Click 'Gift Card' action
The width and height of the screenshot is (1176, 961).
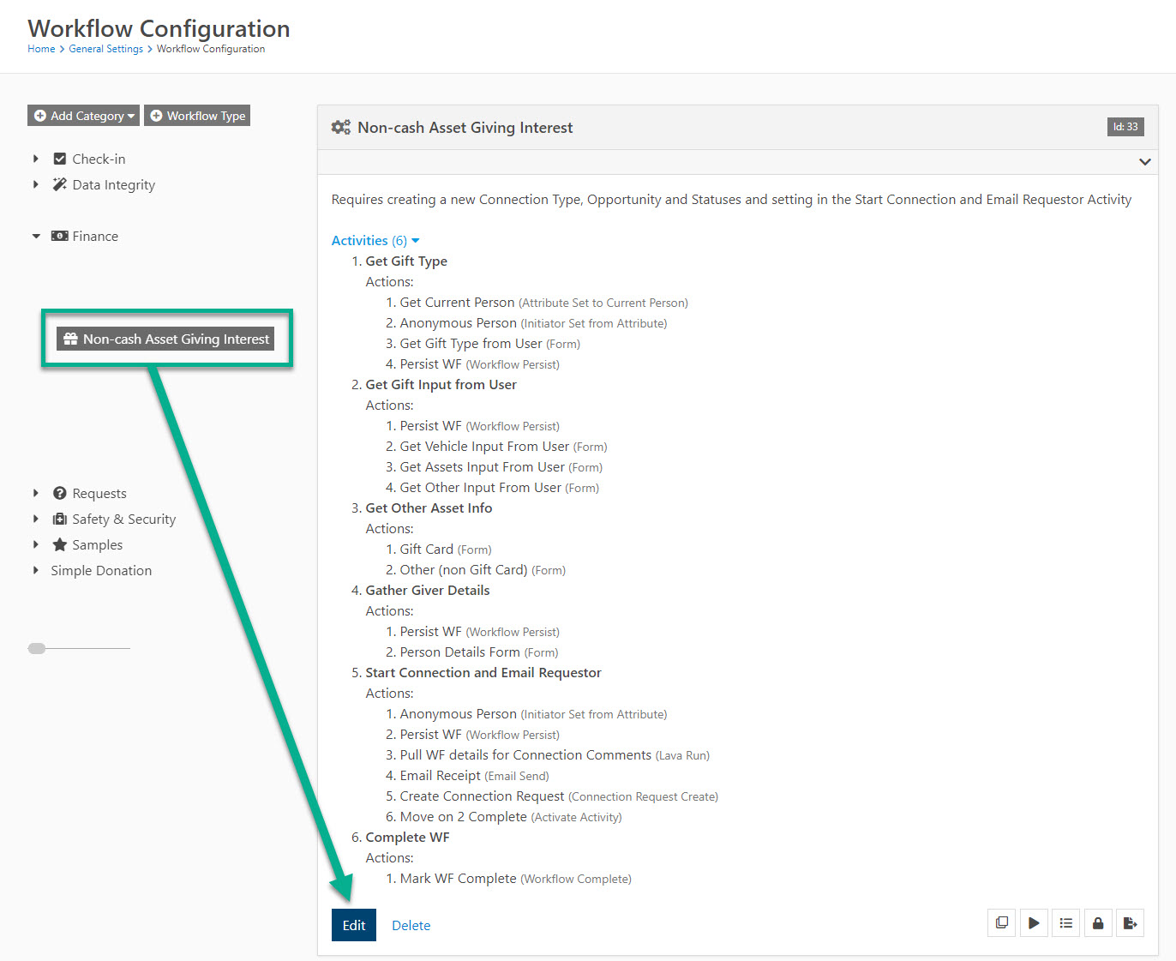click(x=427, y=550)
